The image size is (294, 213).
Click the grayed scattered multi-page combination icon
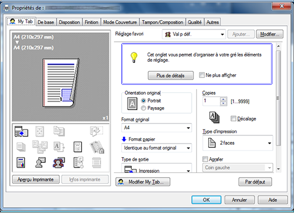40,147
